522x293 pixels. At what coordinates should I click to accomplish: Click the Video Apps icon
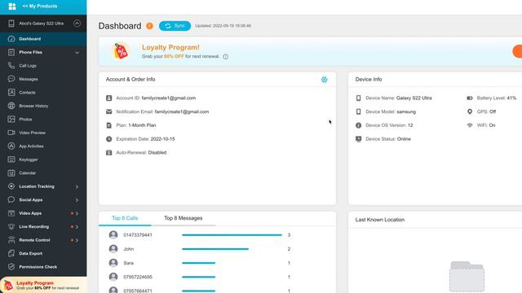tap(11, 213)
